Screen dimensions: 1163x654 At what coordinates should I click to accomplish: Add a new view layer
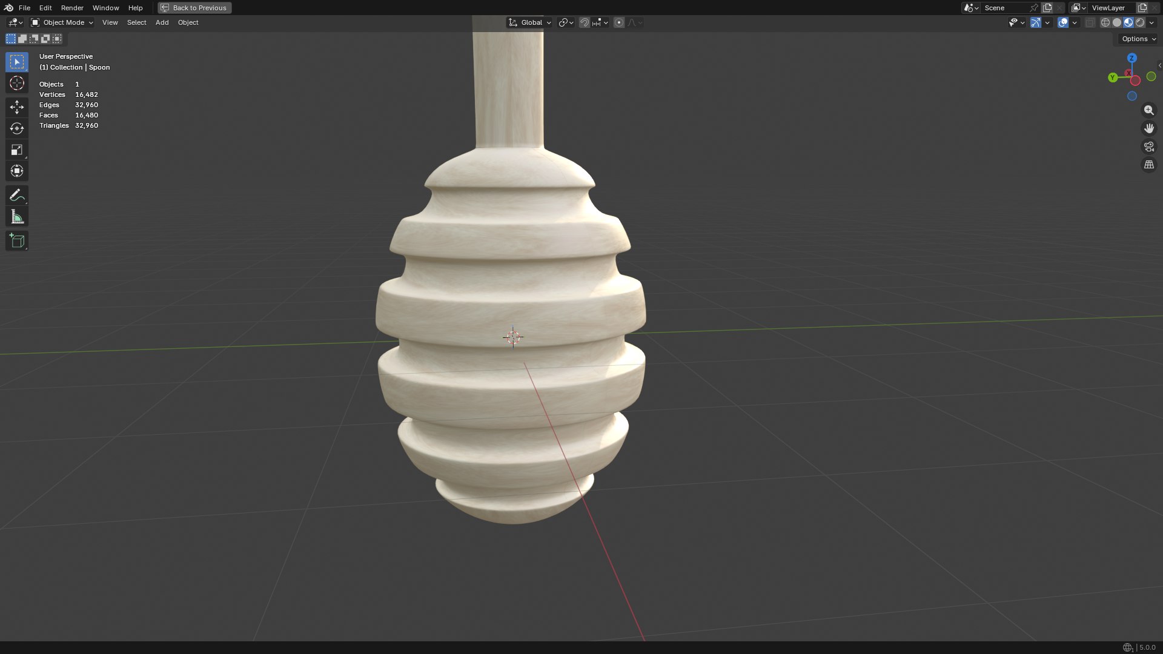click(1142, 8)
